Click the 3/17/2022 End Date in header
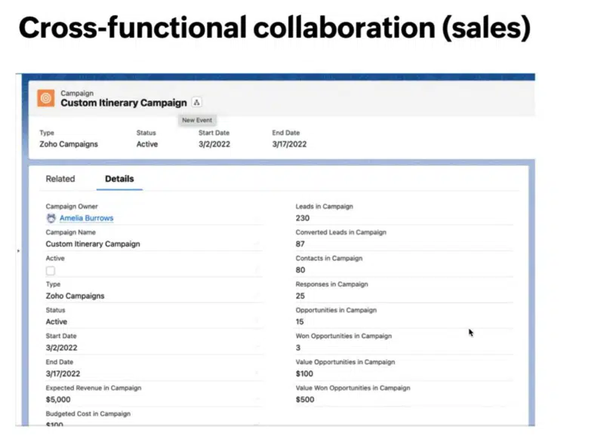Image resolution: width=613 pixels, height=439 pixels. (x=289, y=144)
